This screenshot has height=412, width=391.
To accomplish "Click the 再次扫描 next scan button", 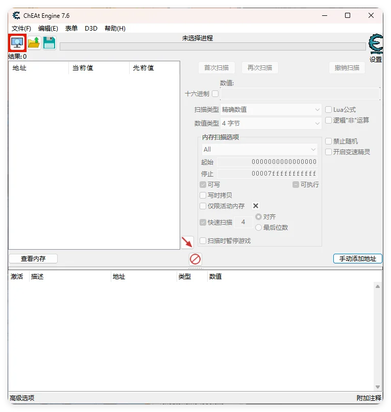I will [260, 68].
